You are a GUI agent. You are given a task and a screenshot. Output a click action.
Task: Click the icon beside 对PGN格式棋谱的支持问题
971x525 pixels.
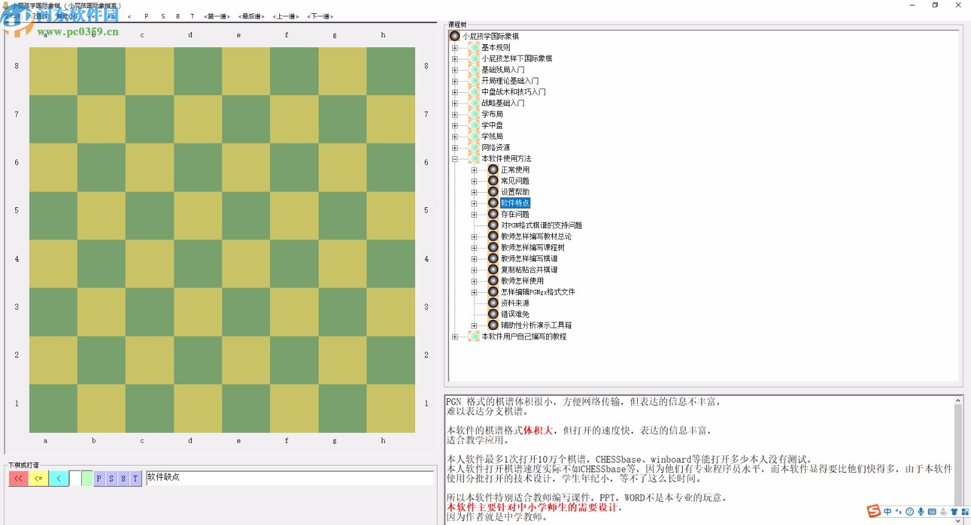tap(493, 225)
